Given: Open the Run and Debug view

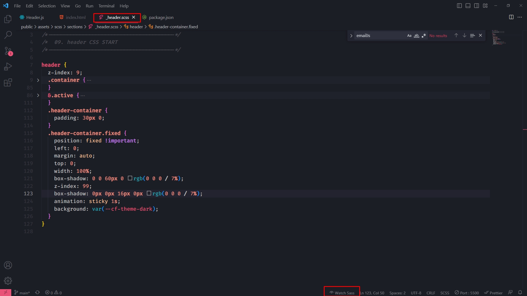Looking at the screenshot, I should (8, 67).
